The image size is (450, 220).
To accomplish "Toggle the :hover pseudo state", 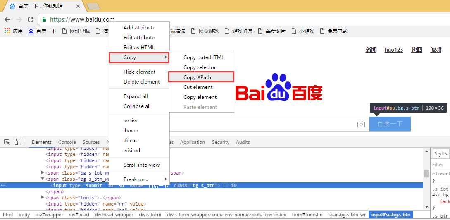I will 139,130.
